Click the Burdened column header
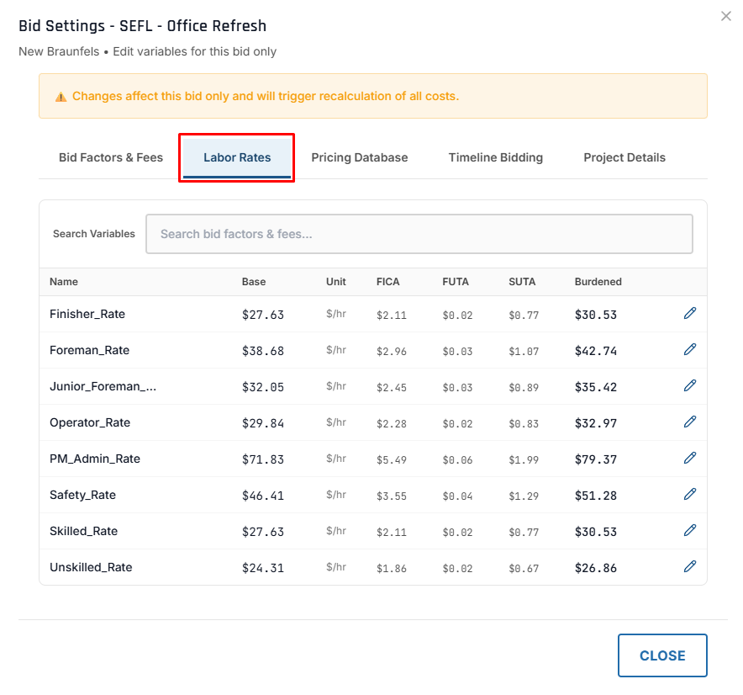This screenshot has width=743, height=695. click(598, 282)
